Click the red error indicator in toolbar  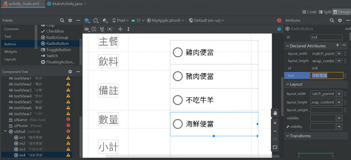click(x=279, y=20)
